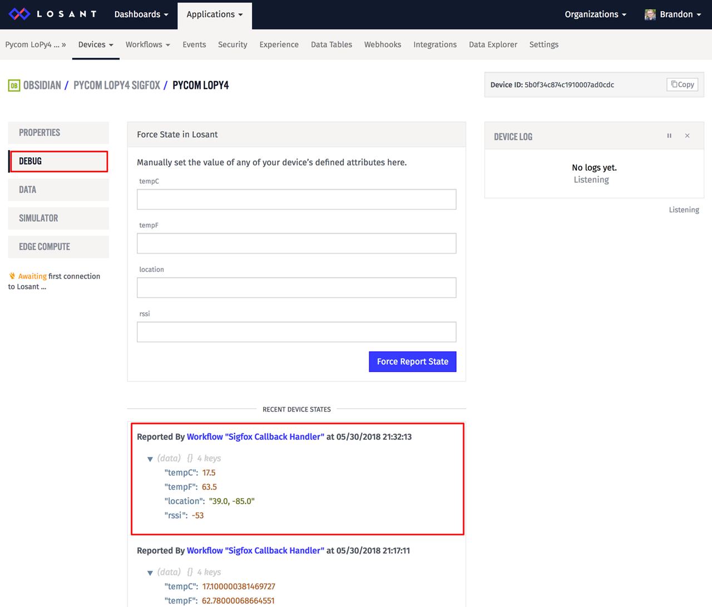Open the Experience tab
Screen dimensions: 712x607
pyautogui.click(x=279, y=44)
